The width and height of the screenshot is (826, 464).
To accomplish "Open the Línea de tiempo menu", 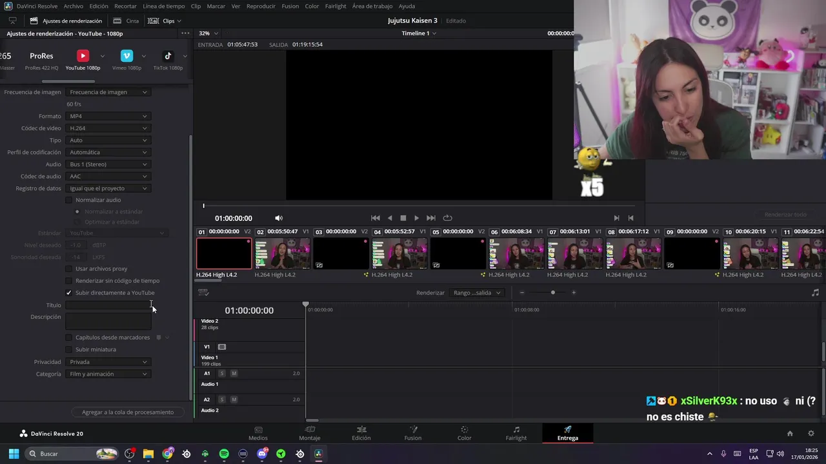I will (x=164, y=6).
